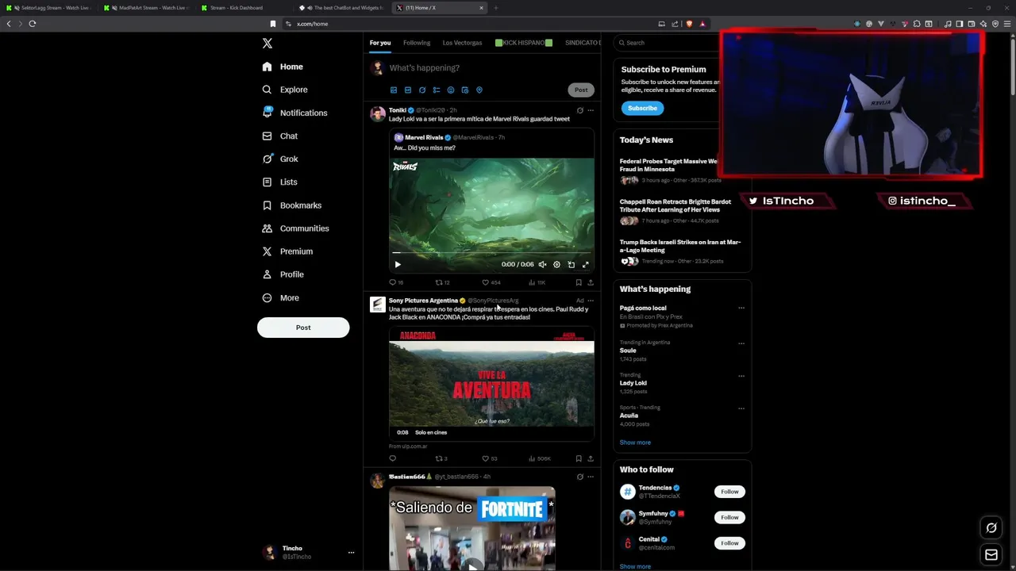The width and height of the screenshot is (1016, 571).
Task: Switch to the KICK HISPANO tab
Action: [523, 43]
